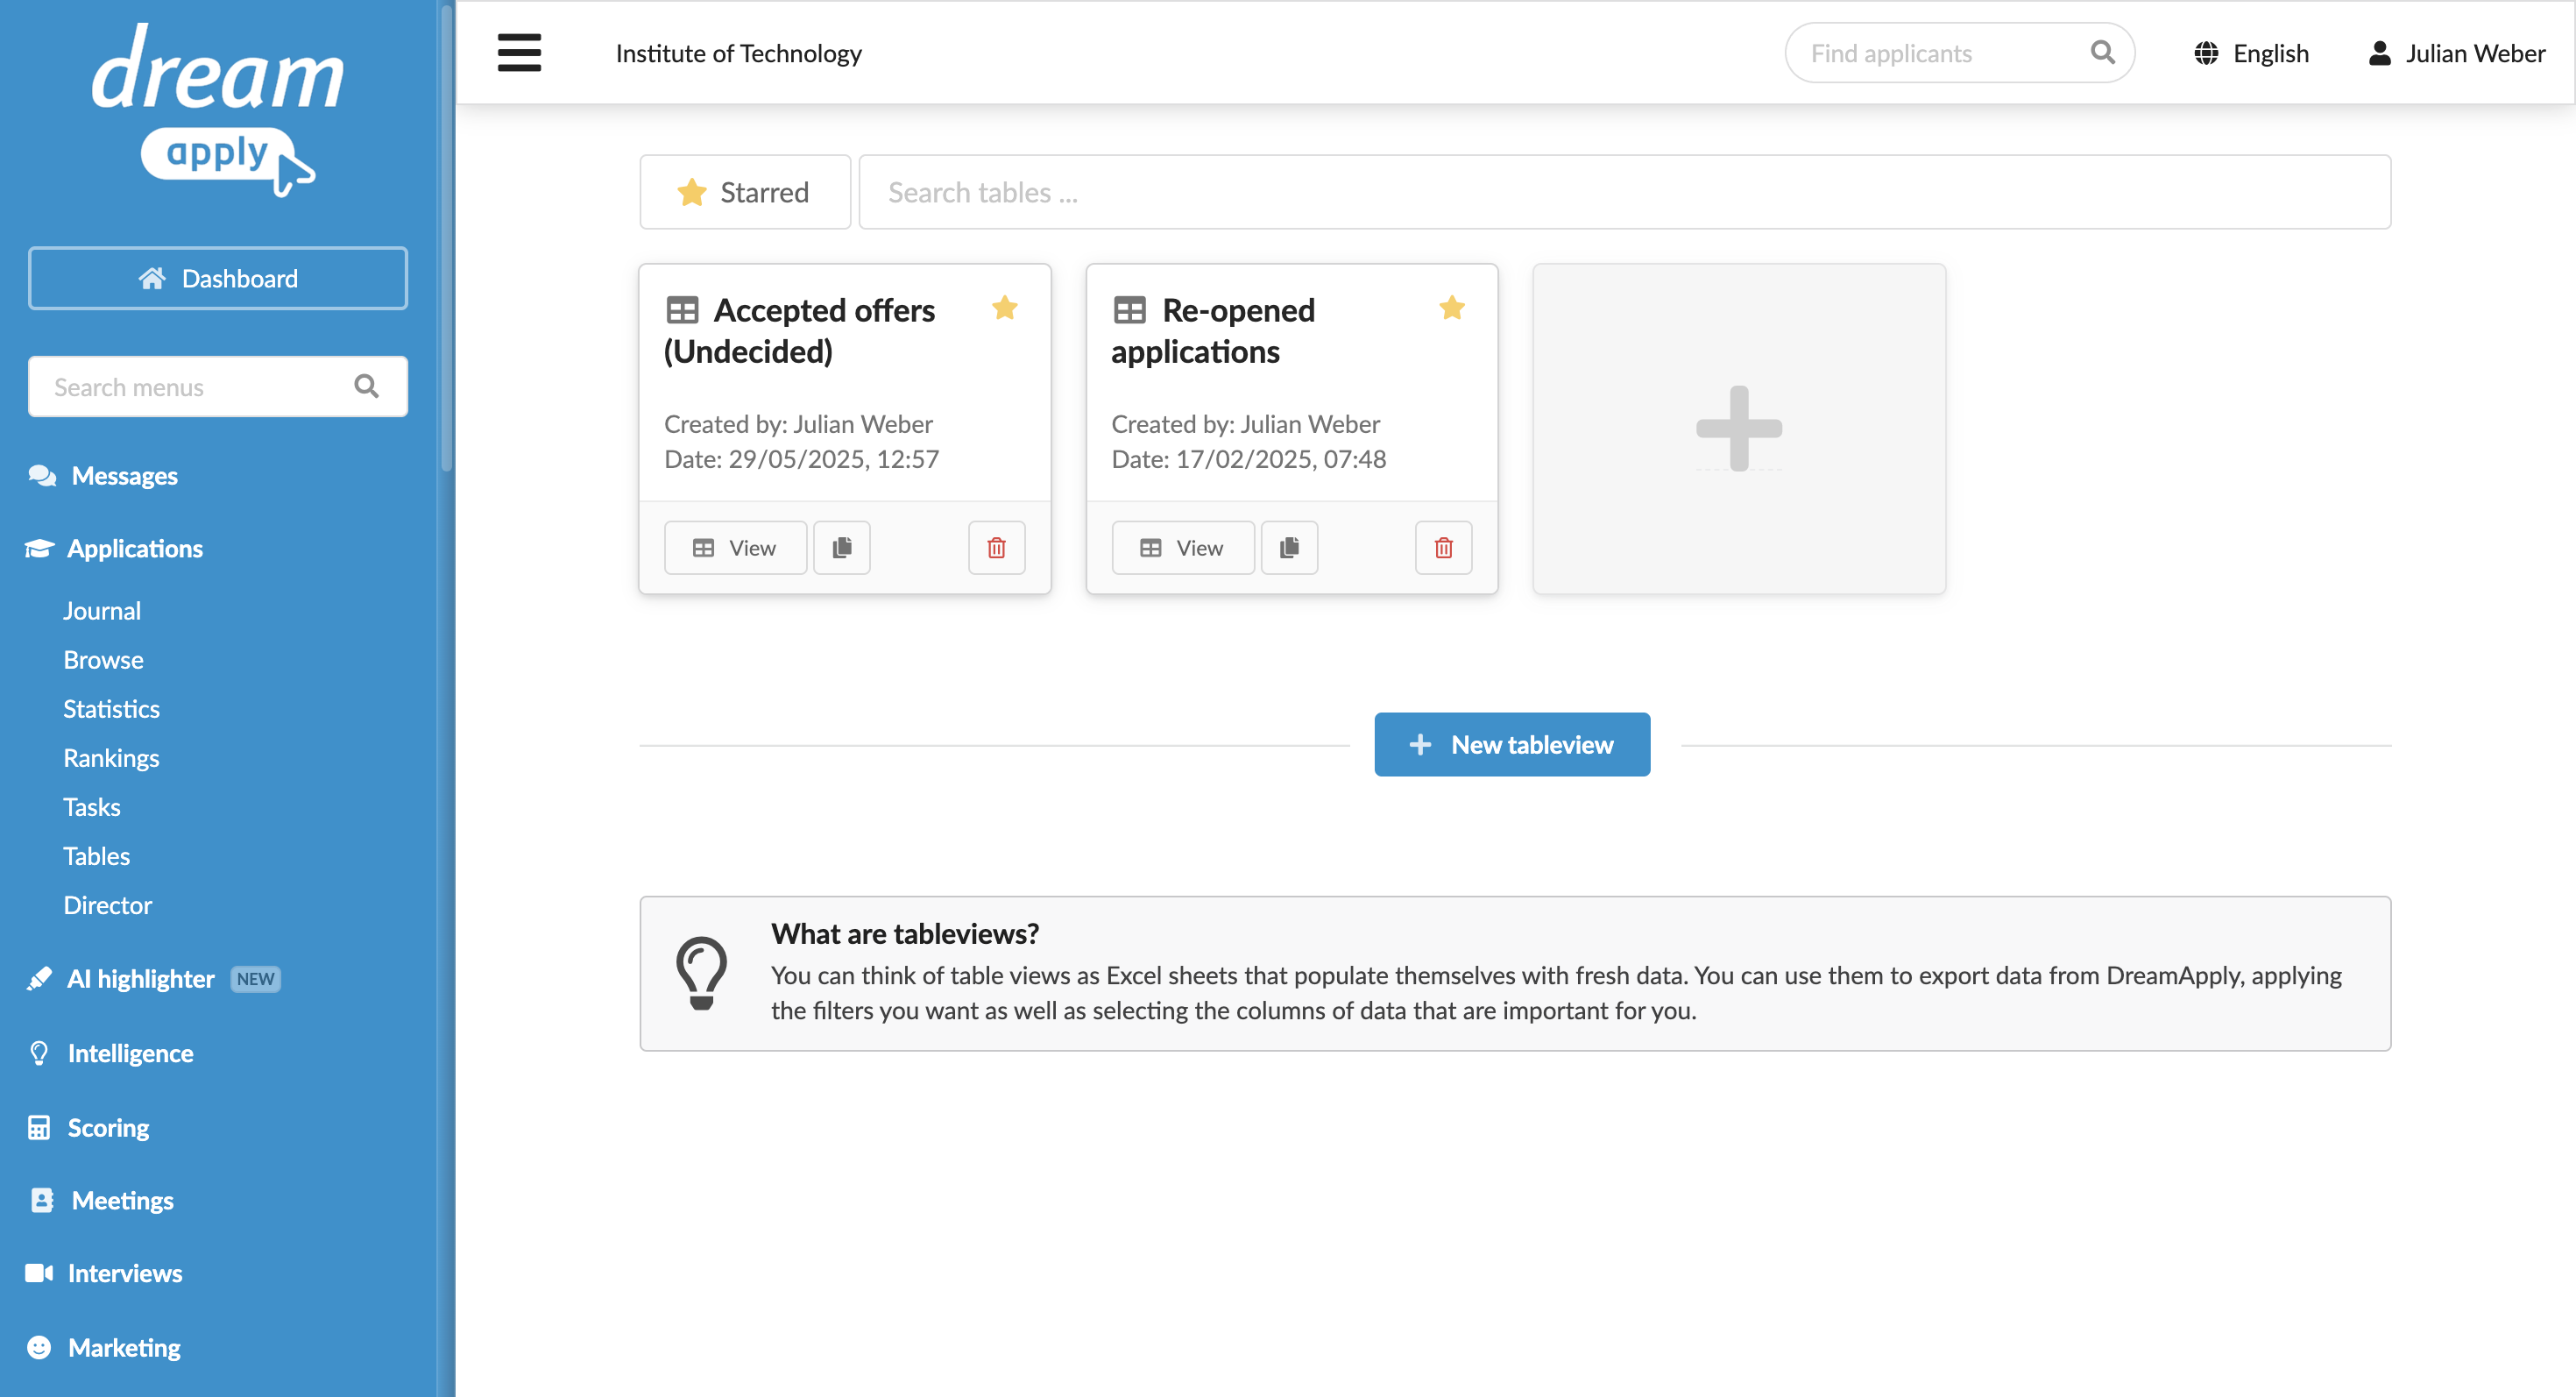Create a New tableview
Screen dimensions: 2576x1397
click(x=1511, y=744)
